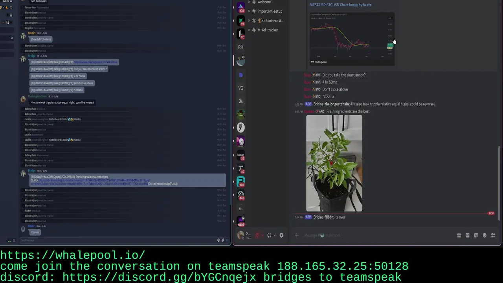Open the teal server with 148 badge
Screen dimensions: 503x283
coord(240,181)
